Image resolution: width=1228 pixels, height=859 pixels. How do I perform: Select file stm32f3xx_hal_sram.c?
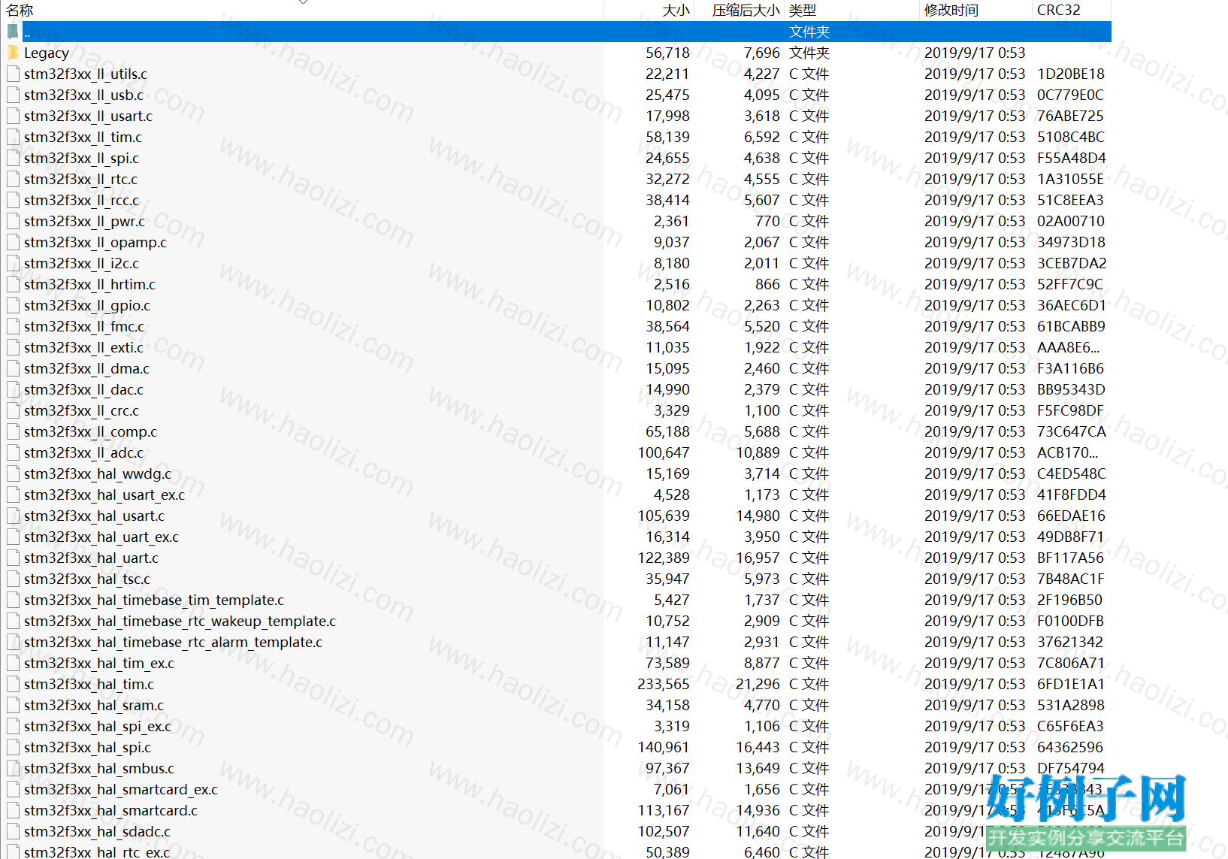[x=94, y=705]
